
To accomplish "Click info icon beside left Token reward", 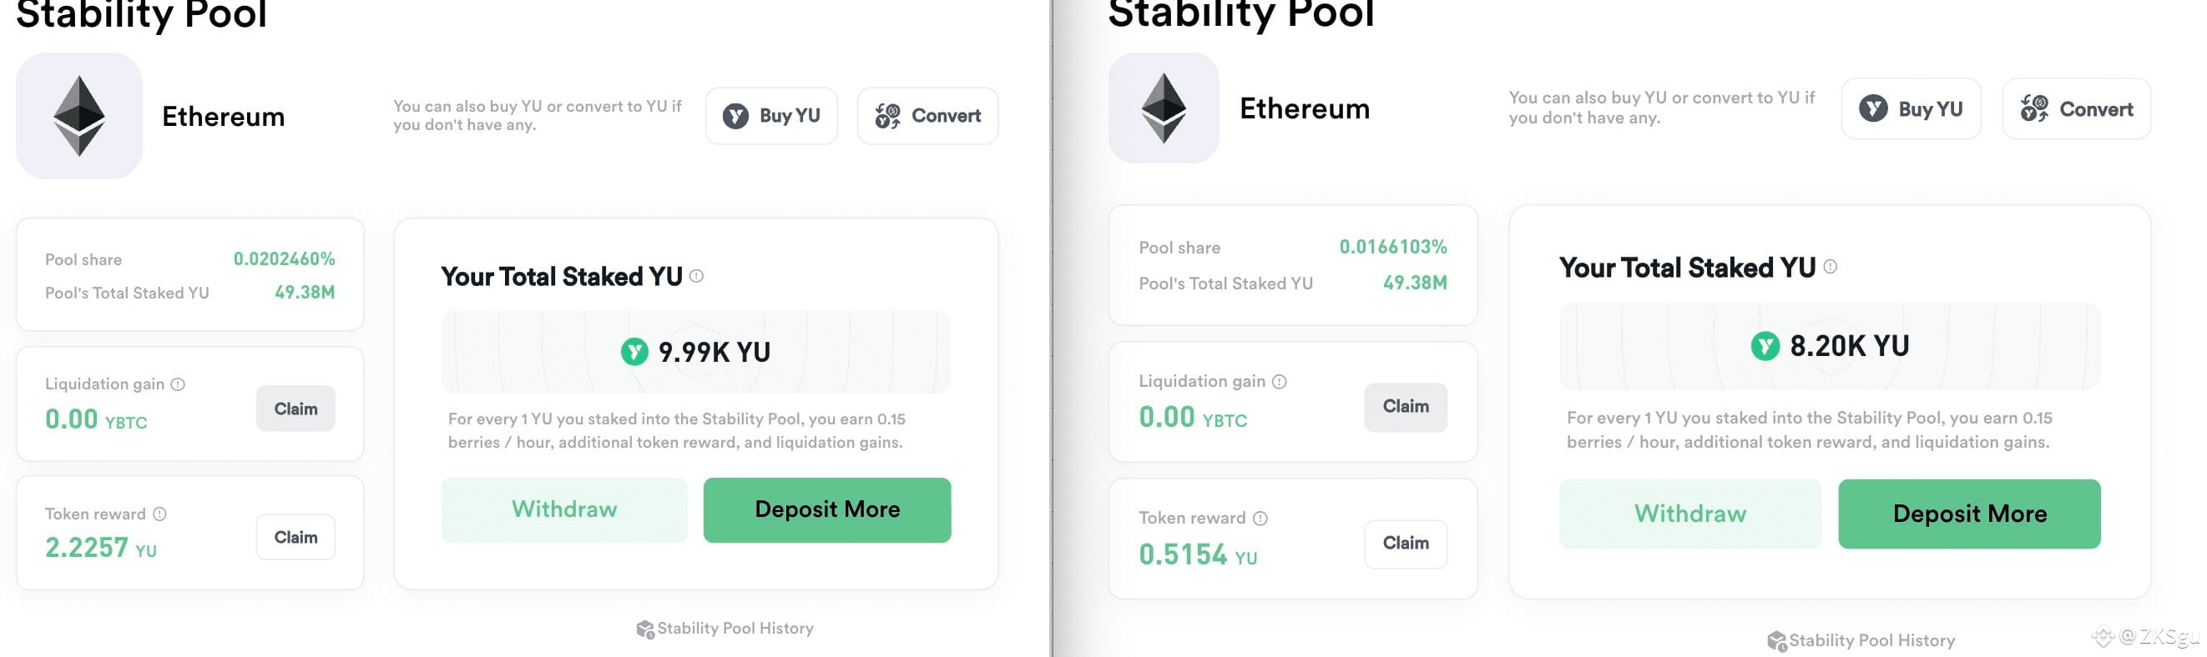I will click(x=159, y=514).
